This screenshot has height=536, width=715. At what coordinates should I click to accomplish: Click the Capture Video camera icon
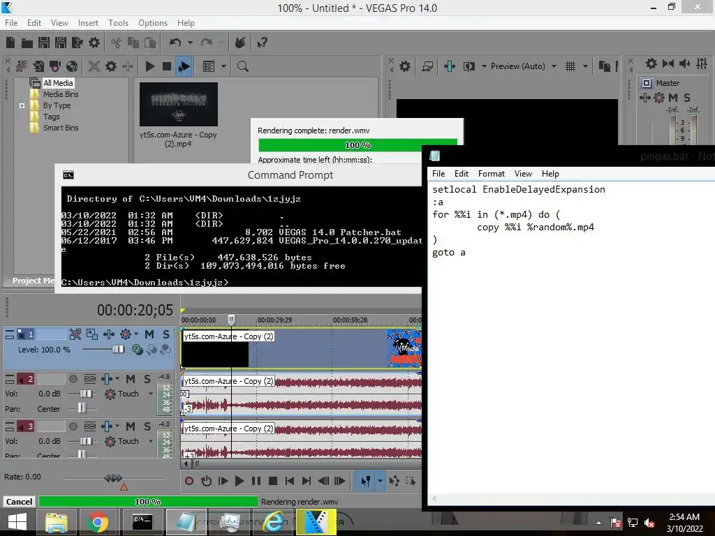pos(55,66)
